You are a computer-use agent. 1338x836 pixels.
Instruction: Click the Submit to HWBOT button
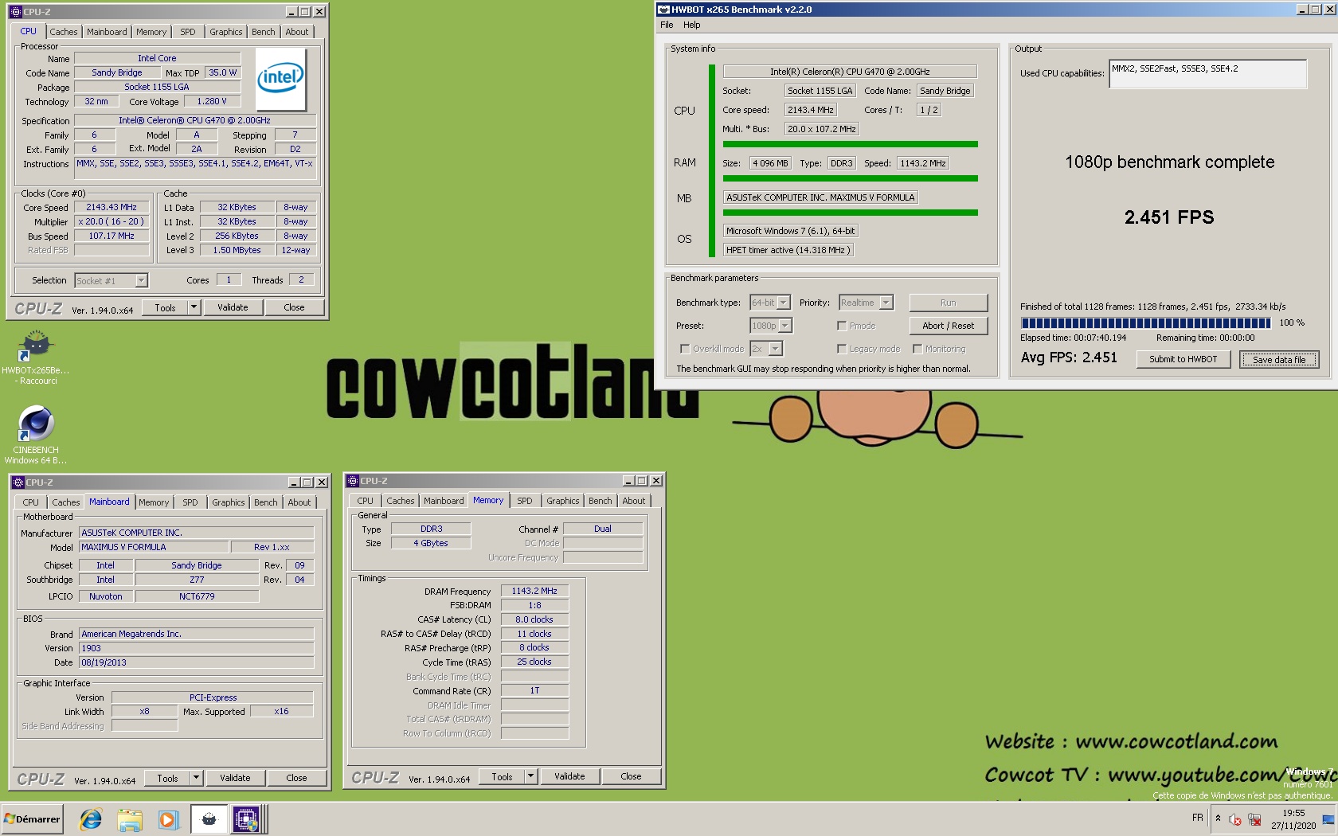tap(1183, 359)
